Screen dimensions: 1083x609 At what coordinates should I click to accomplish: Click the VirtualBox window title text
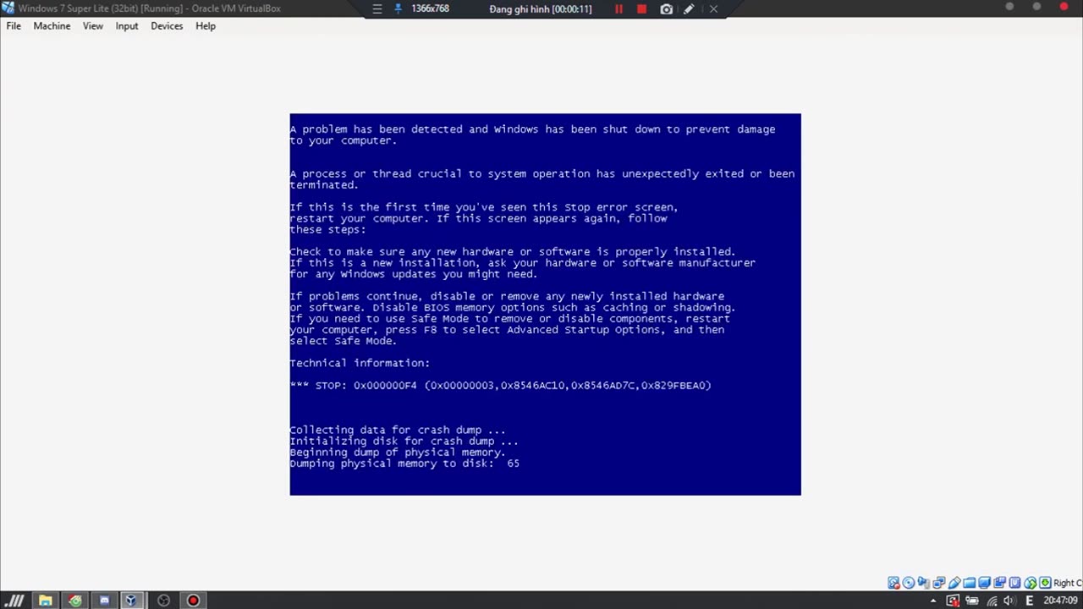pos(149,8)
